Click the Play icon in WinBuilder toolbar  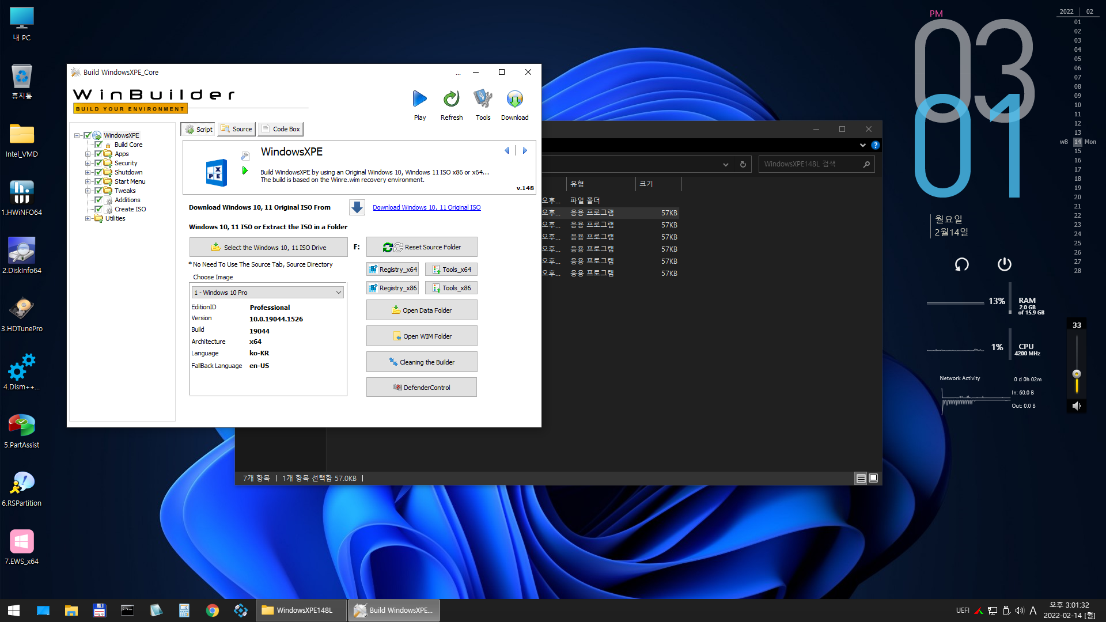[x=420, y=99]
